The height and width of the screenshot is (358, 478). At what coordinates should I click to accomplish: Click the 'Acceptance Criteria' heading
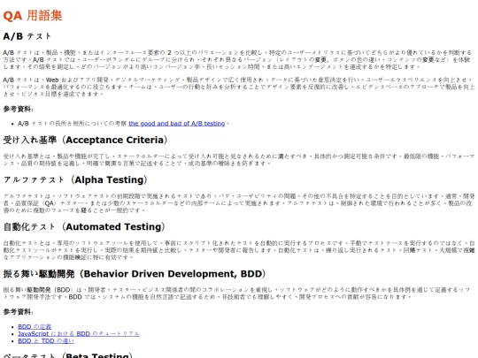coord(85,140)
